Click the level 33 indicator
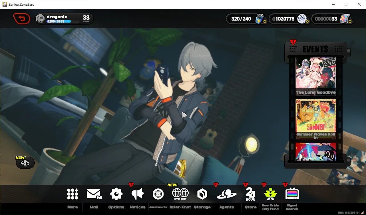The height and width of the screenshot is (215, 366). pos(86,19)
